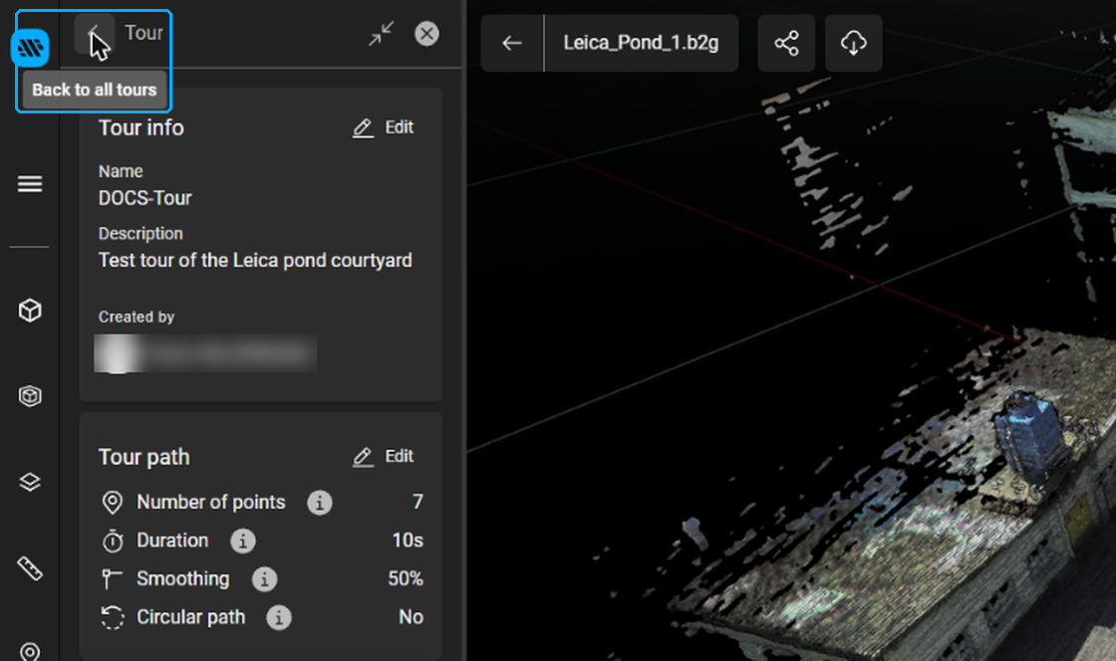The height and width of the screenshot is (661, 1116).
Task: Click the tour description text
Action: click(x=255, y=261)
